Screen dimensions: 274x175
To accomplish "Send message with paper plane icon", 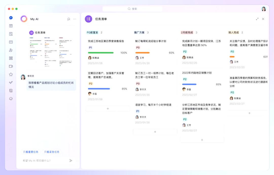I will pyautogui.click(x=71, y=161).
